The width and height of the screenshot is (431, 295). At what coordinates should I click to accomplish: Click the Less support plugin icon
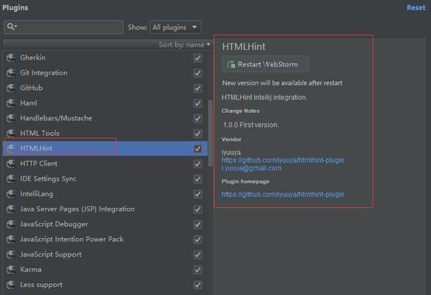click(11, 285)
